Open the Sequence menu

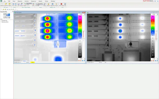tap(34, 1)
